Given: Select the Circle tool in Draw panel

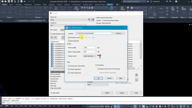Looking at the screenshot, I should coord(10,10).
